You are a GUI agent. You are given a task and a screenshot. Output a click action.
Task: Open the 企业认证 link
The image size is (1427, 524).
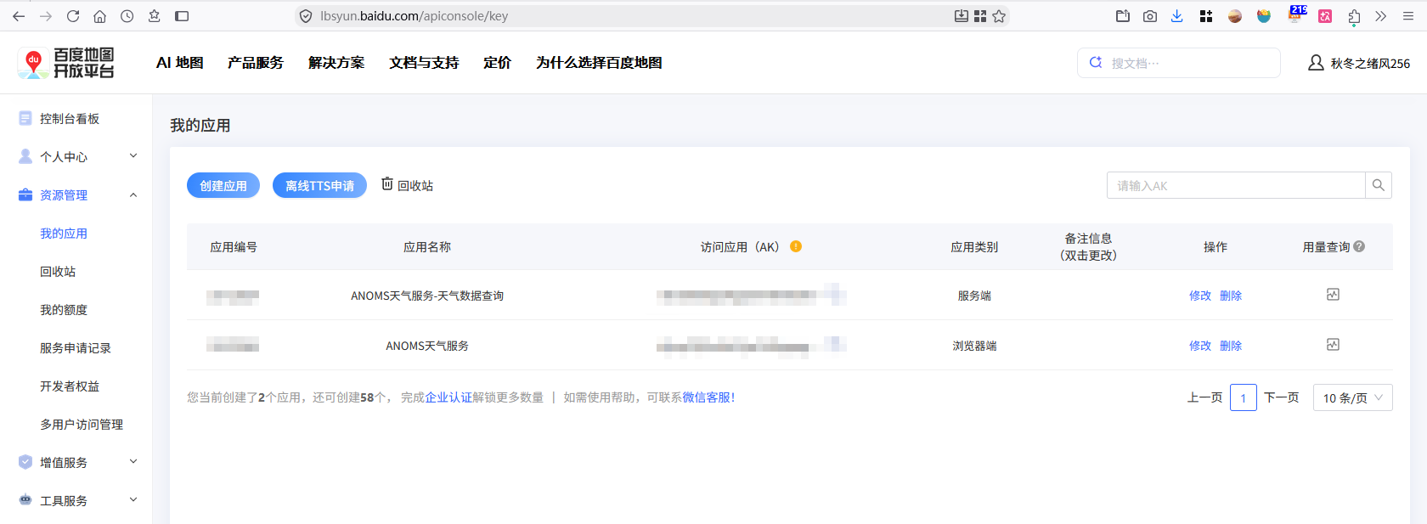coord(448,397)
